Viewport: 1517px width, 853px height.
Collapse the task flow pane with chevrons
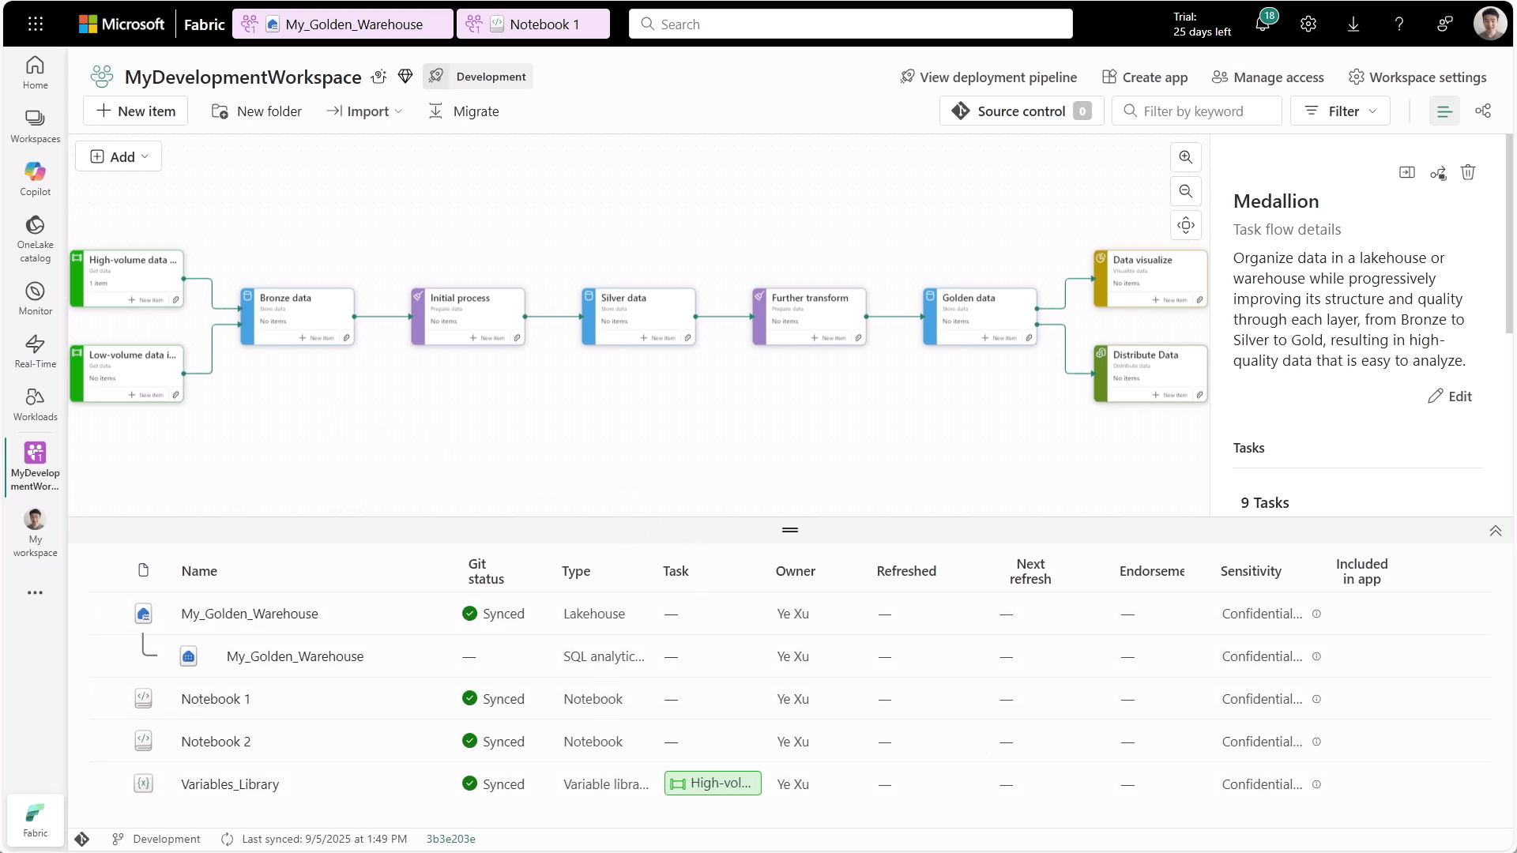coord(1495,531)
